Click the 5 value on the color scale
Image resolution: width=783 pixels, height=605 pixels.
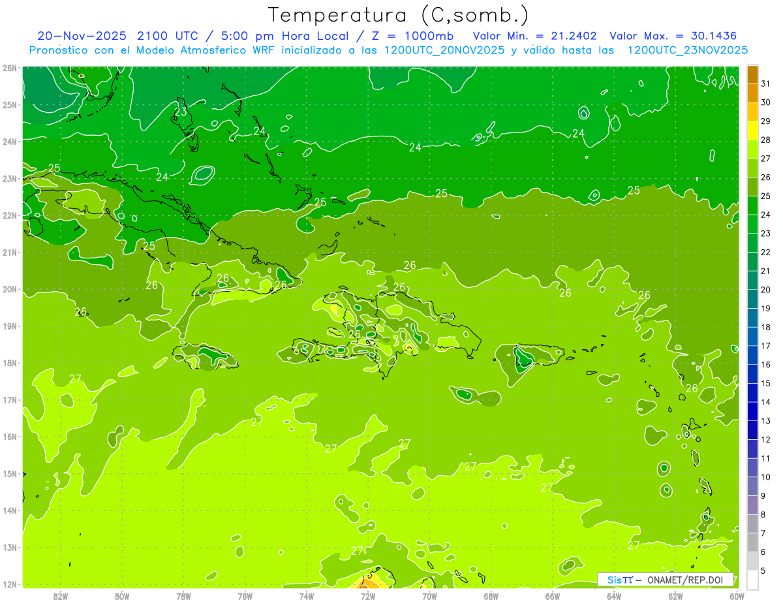click(763, 570)
